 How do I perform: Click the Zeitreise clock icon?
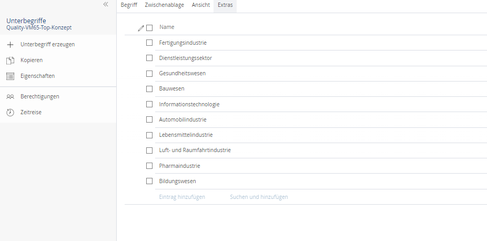[x=10, y=113]
